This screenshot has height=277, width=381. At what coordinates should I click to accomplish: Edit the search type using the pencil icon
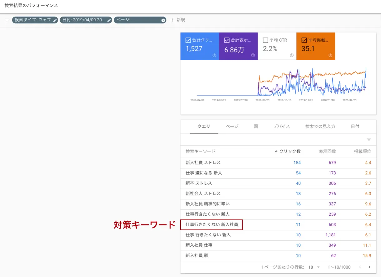(55, 20)
